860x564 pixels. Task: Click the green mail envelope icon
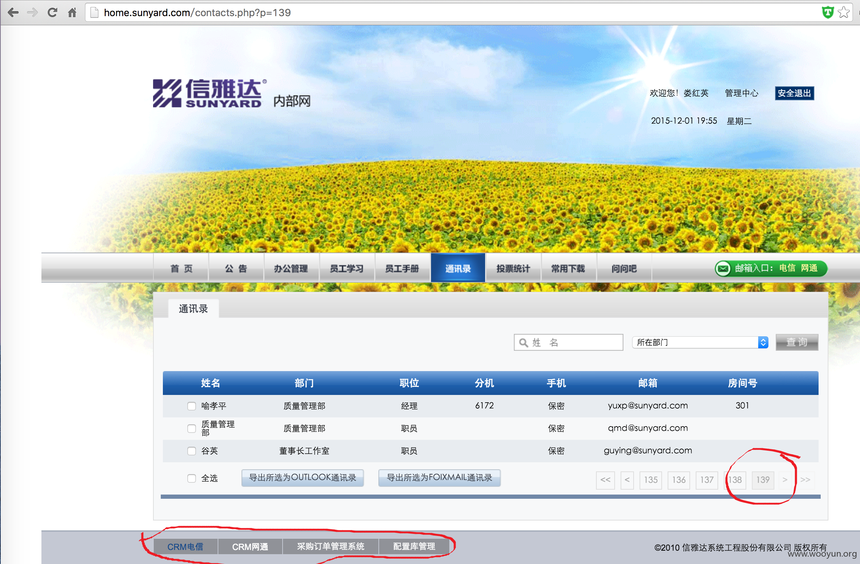pyautogui.click(x=723, y=268)
